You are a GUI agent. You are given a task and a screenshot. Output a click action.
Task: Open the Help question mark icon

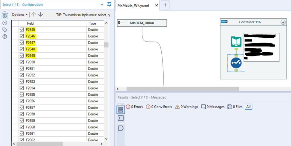pyautogui.click(x=5, y=37)
